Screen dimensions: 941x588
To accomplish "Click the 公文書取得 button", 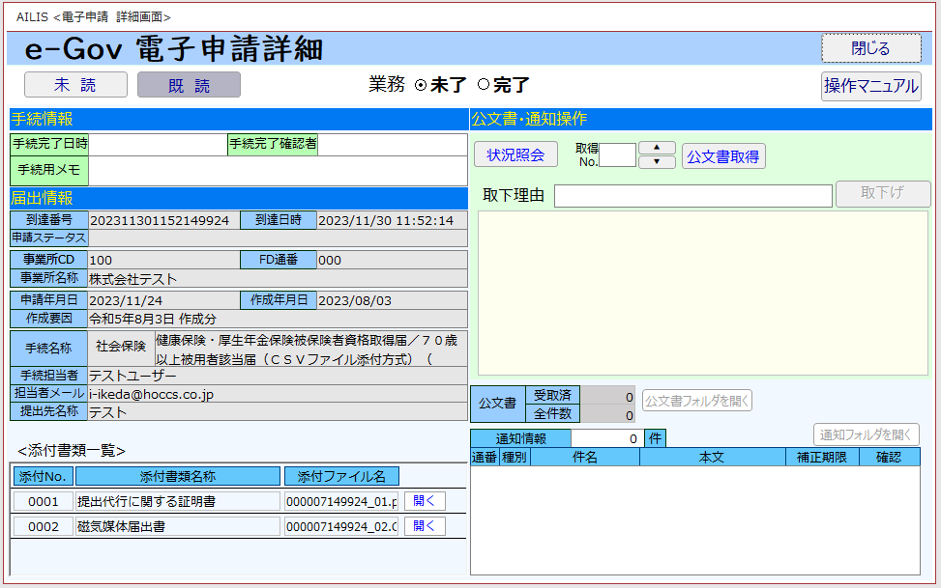I will coord(722,156).
